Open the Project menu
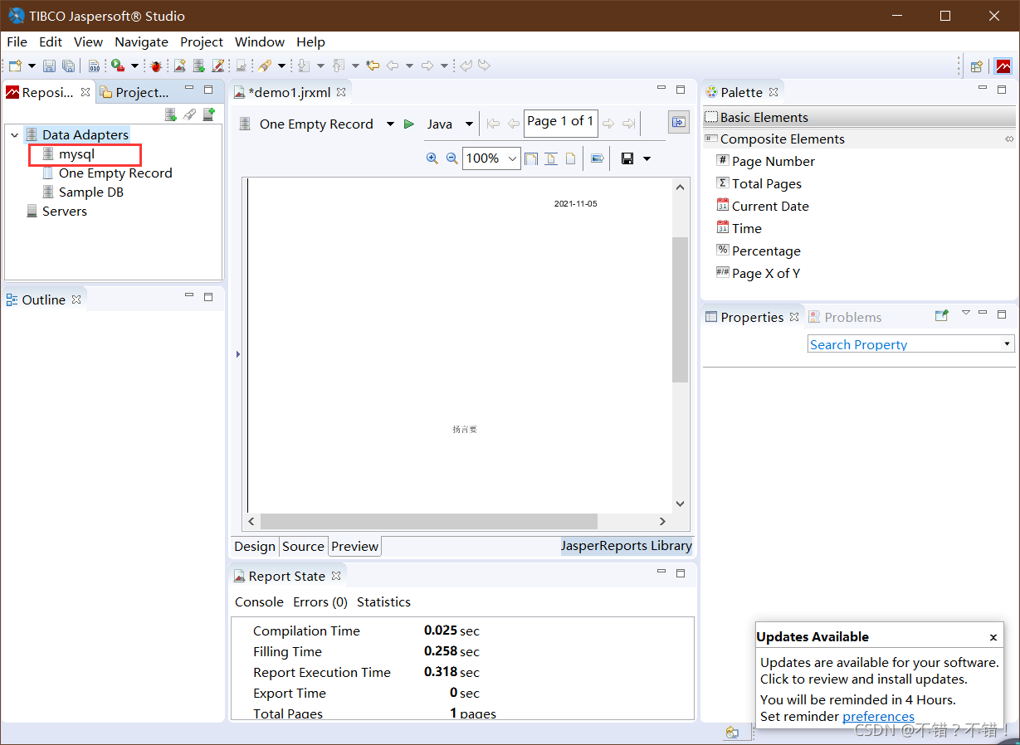 pyautogui.click(x=202, y=41)
